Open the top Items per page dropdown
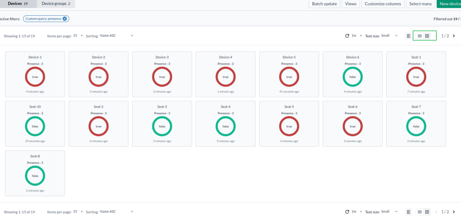 (x=78, y=36)
